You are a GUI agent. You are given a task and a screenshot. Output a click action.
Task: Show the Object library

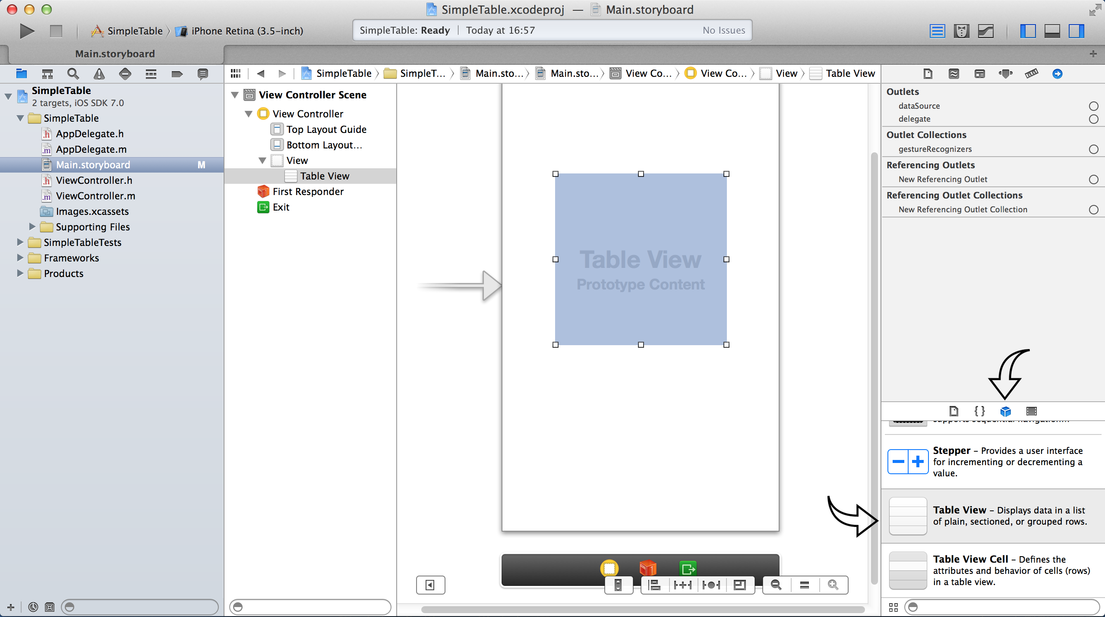coord(1005,411)
